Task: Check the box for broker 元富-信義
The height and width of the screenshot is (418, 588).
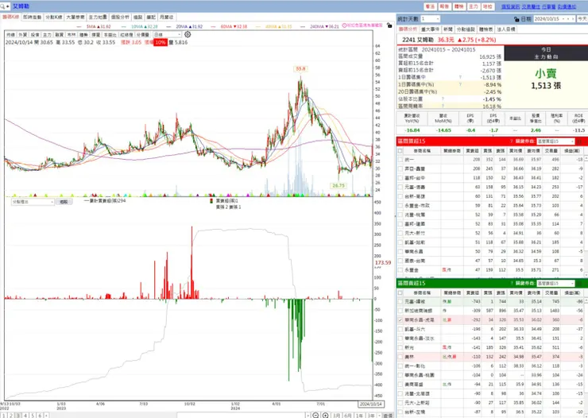Action: click(x=400, y=187)
